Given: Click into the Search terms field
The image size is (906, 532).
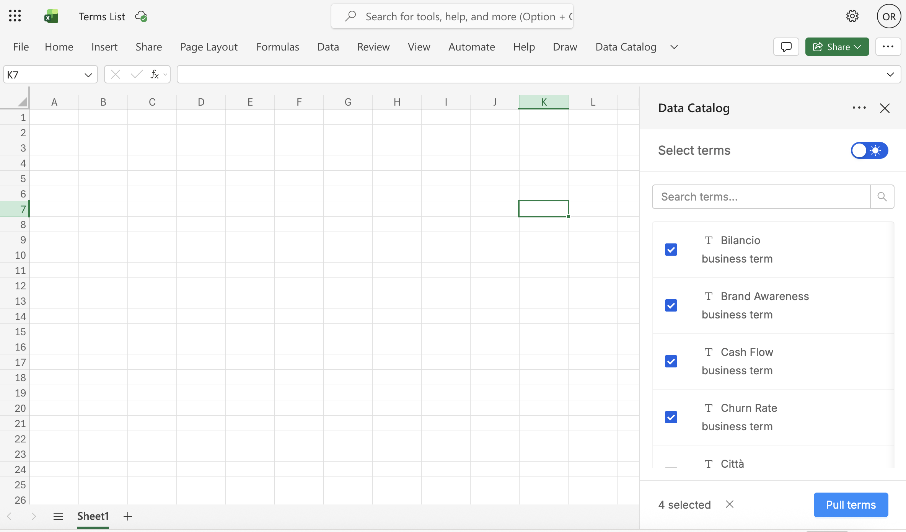Looking at the screenshot, I should [x=761, y=197].
